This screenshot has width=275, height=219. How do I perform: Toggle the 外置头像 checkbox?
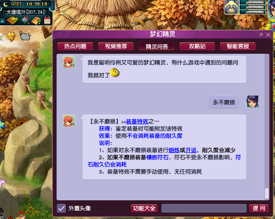tap(61, 208)
